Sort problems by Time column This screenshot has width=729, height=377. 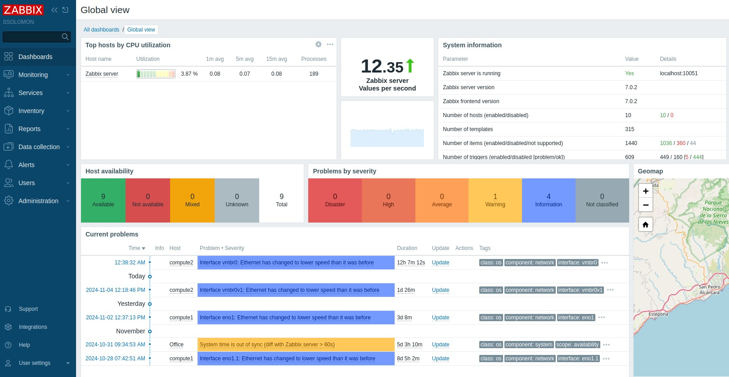136,248
